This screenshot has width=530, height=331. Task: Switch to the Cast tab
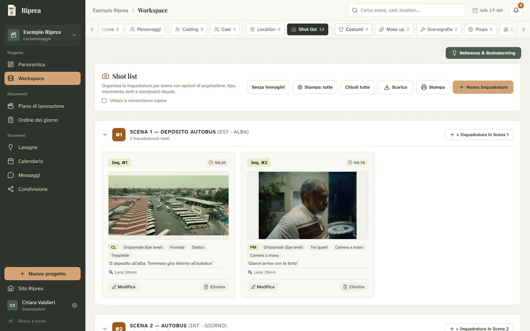(x=225, y=29)
